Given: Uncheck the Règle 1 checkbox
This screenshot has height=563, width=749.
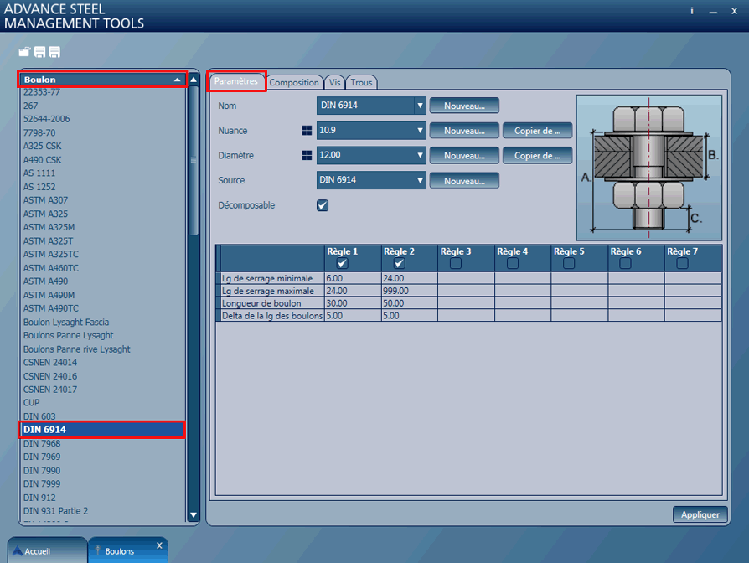Looking at the screenshot, I should [x=342, y=263].
